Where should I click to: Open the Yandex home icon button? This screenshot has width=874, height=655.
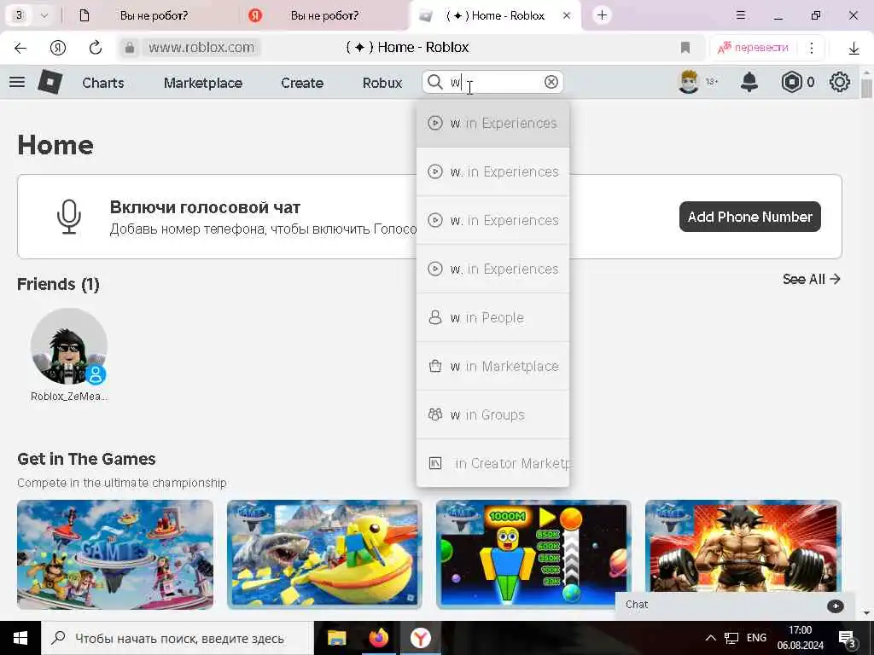58,48
